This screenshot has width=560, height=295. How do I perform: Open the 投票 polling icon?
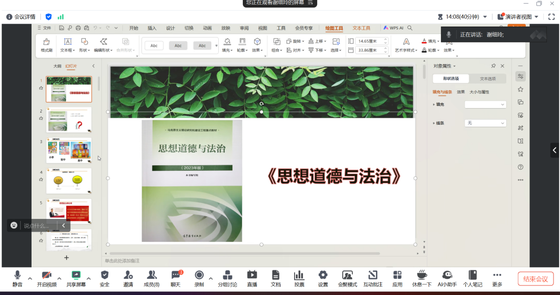(299, 278)
